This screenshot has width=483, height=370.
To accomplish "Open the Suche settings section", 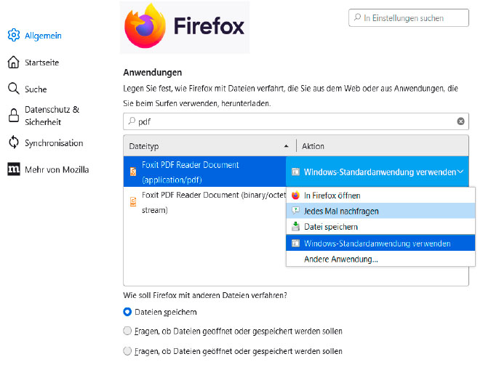I will [28, 89].
